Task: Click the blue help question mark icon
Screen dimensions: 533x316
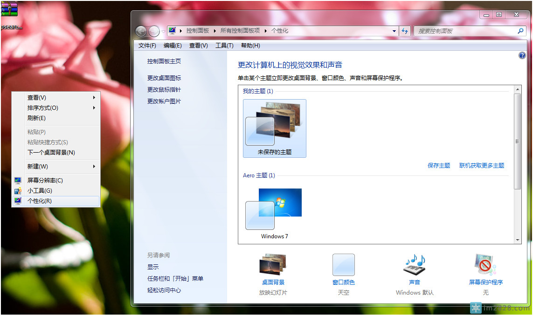Action: click(522, 55)
